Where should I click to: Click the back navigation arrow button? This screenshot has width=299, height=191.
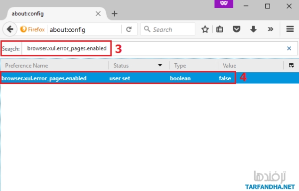click(10, 29)
